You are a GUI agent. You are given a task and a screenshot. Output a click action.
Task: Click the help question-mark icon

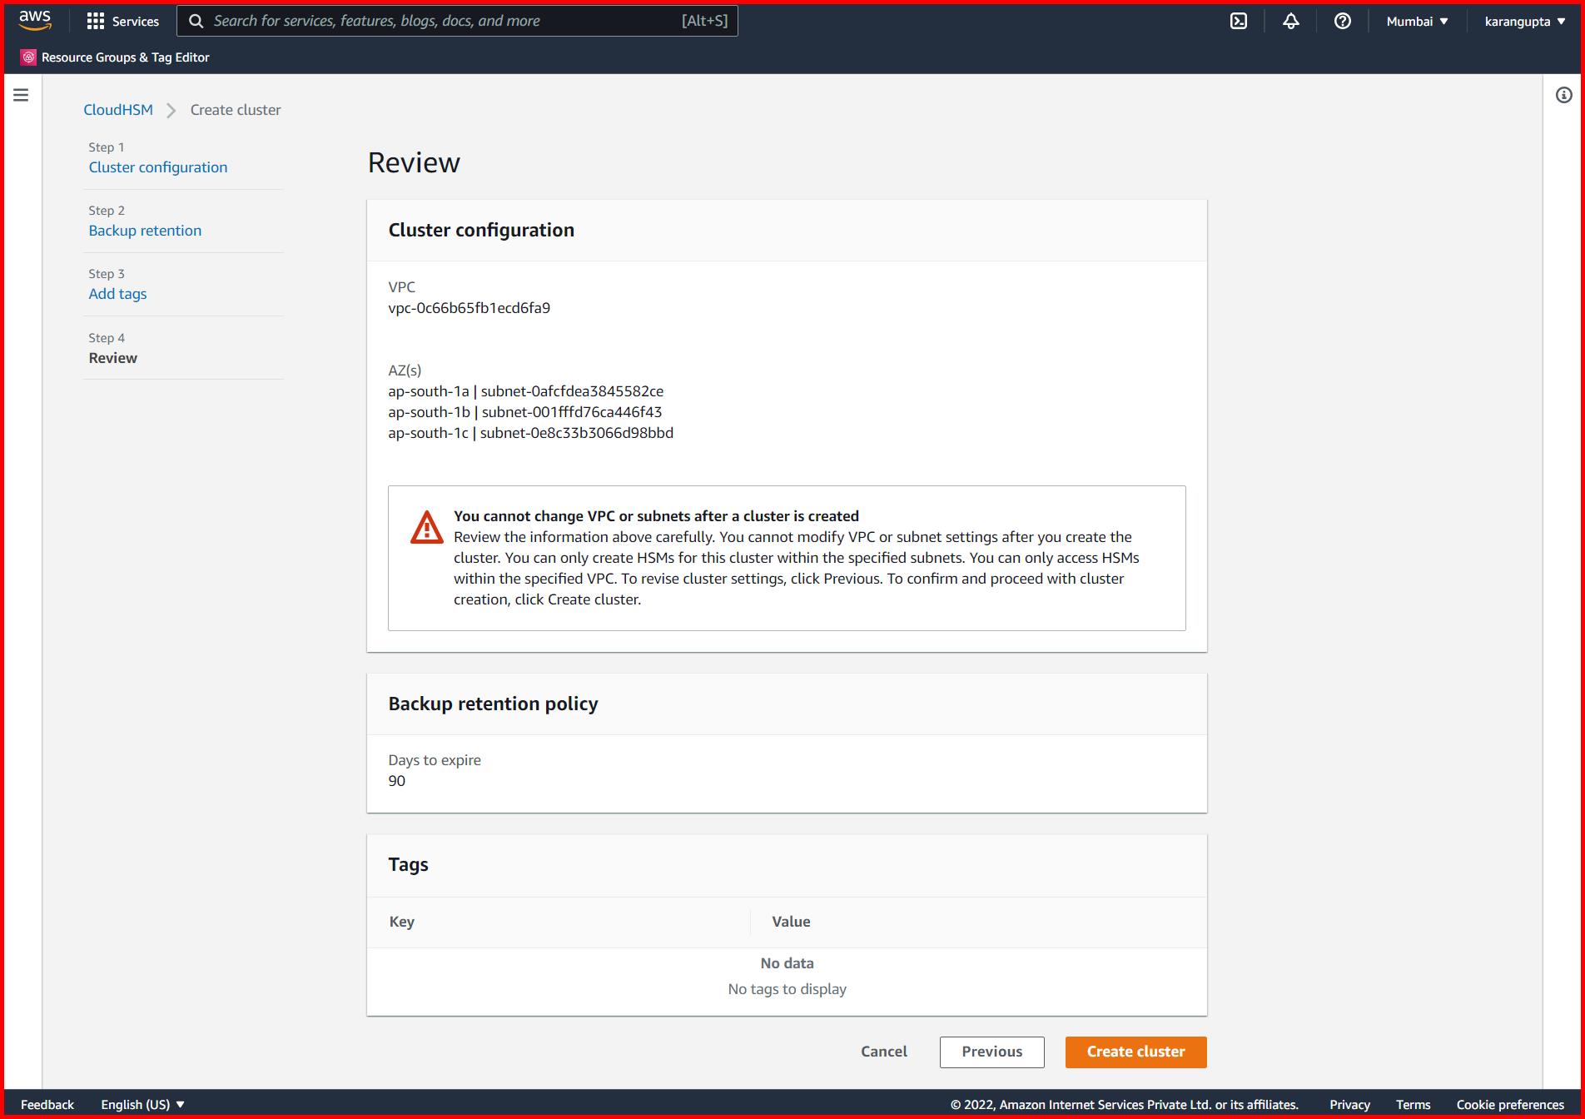[x=1342, y=21]
